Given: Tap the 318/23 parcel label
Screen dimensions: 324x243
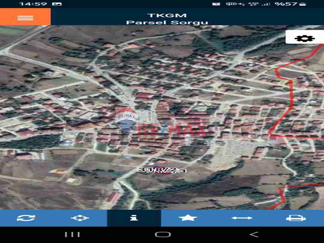Looking at the screenshot, I should tap(162, 170).
